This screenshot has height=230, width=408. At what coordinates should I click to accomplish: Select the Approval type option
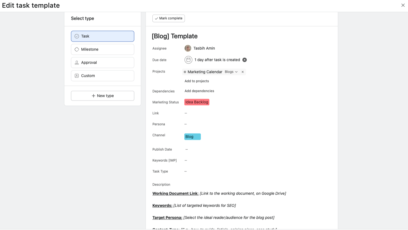[x=102, y=62]
